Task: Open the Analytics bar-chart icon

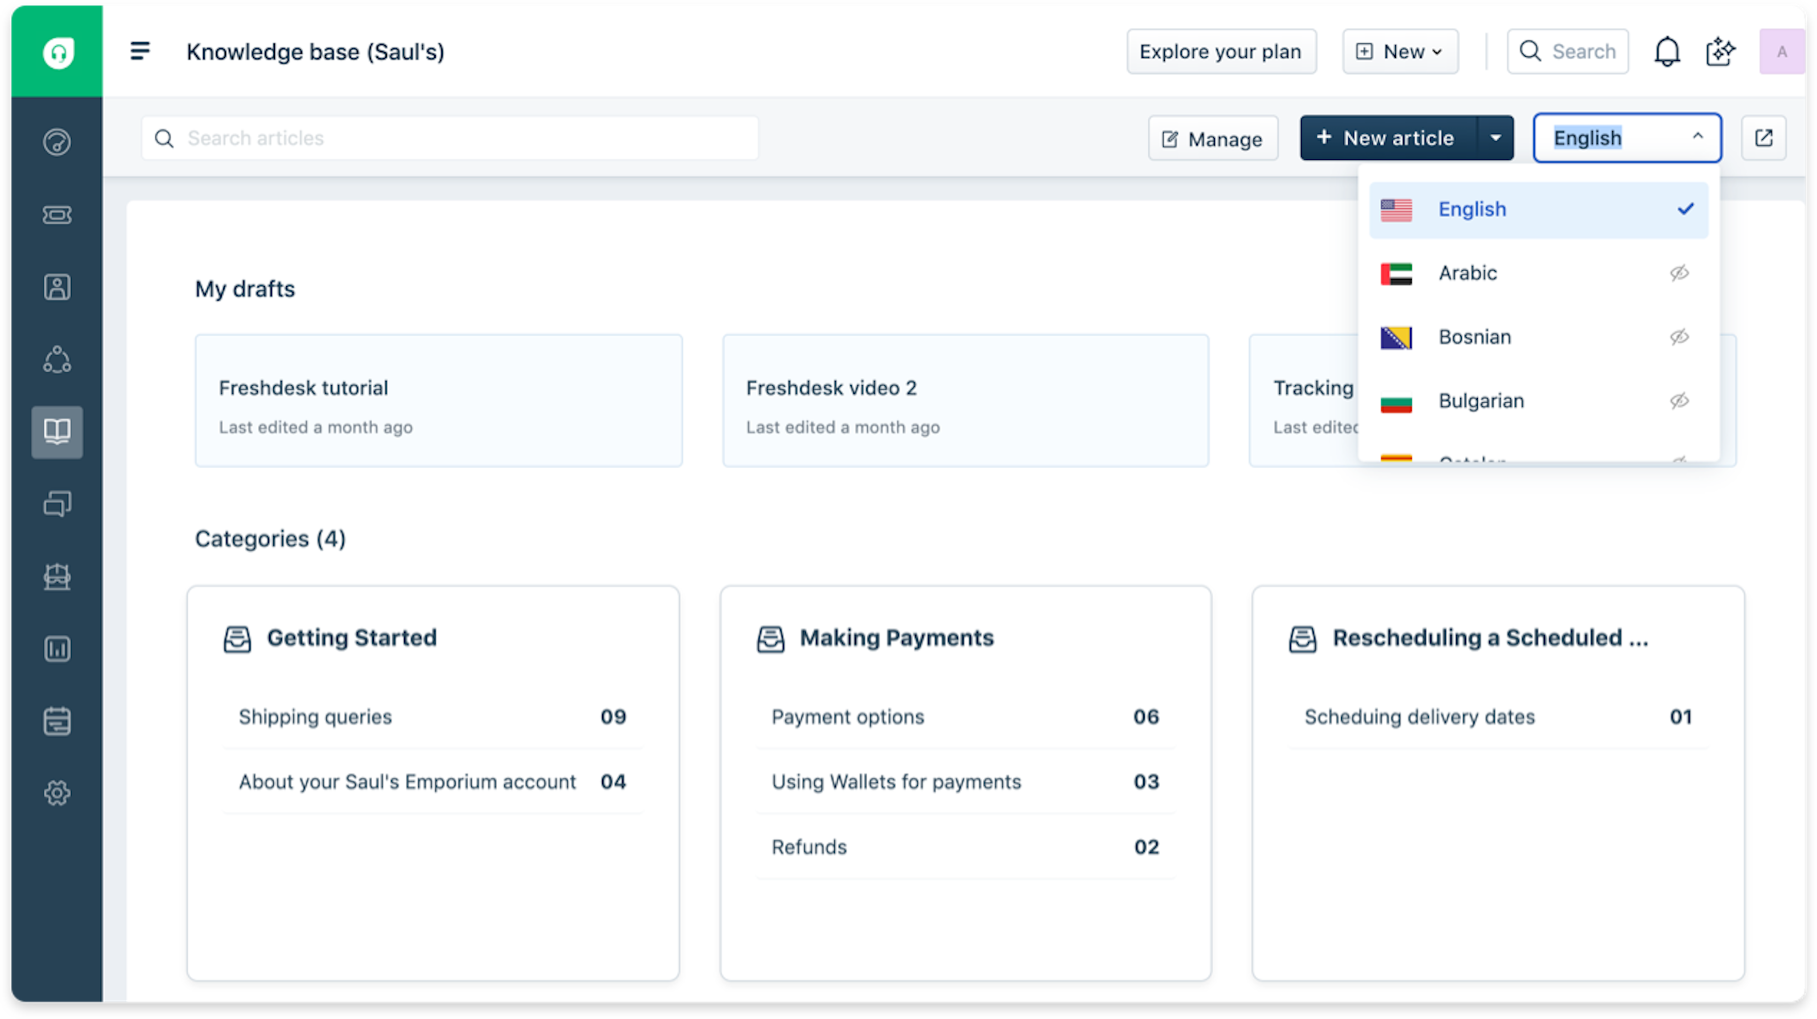Action: tap(56, 649)
